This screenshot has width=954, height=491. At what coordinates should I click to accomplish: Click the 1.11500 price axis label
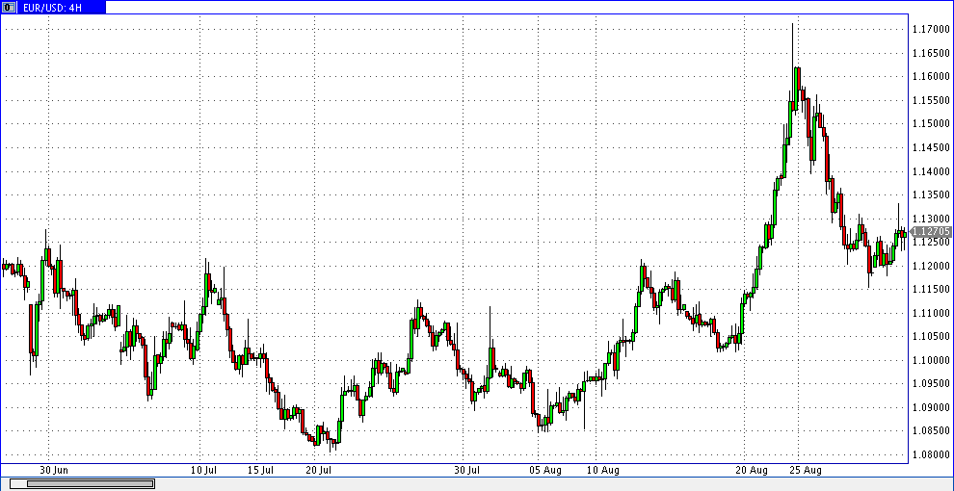coord(931,290)
